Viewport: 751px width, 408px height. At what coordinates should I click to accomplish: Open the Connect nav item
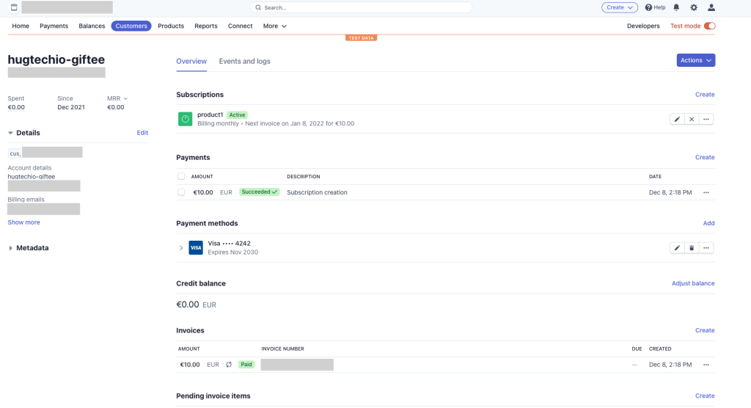coord(240,26)
